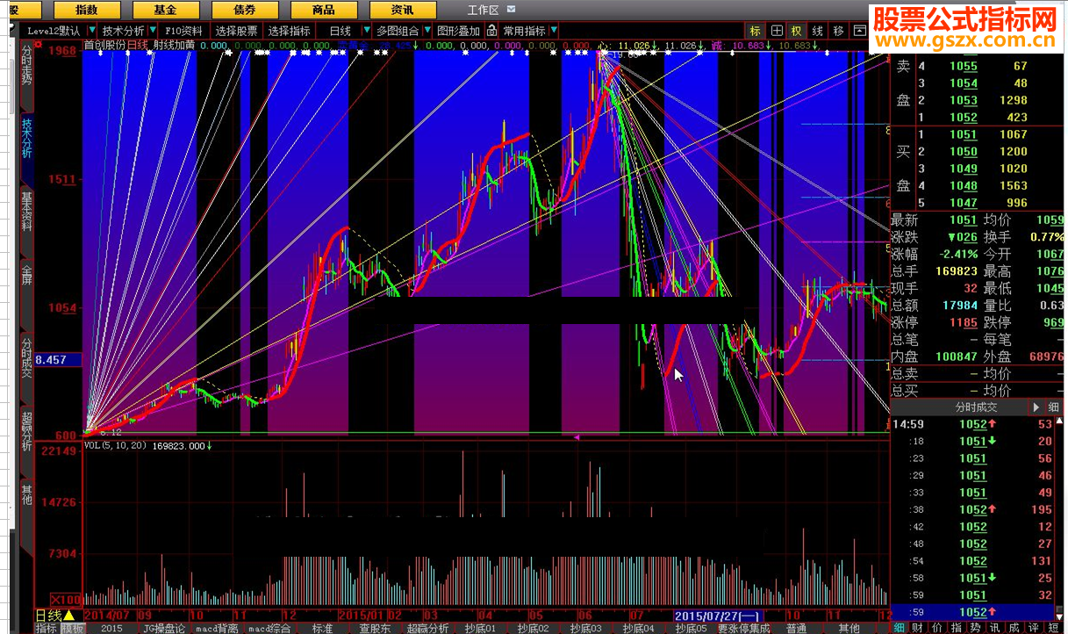The image size is (1068, 634).
Task: Expand the 多图组合 dropdown arrow
Action: click(426, 31)
